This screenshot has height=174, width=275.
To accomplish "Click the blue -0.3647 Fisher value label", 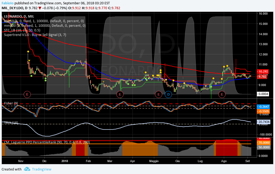I will click(x=263, y=107).
